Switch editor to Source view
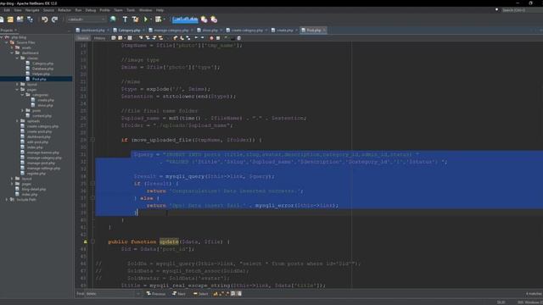The height and width of the screenshot is (305, 543). click(83, 38)
